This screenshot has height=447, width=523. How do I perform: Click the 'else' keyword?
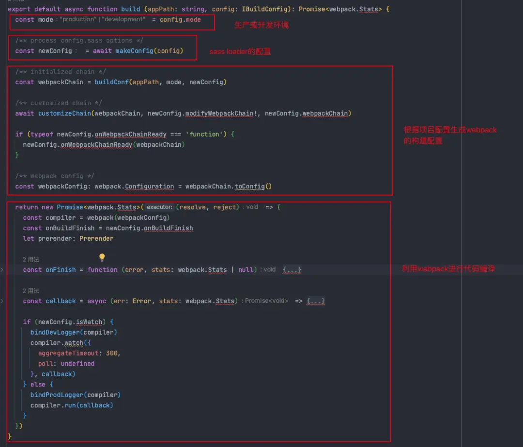[38, 385]
